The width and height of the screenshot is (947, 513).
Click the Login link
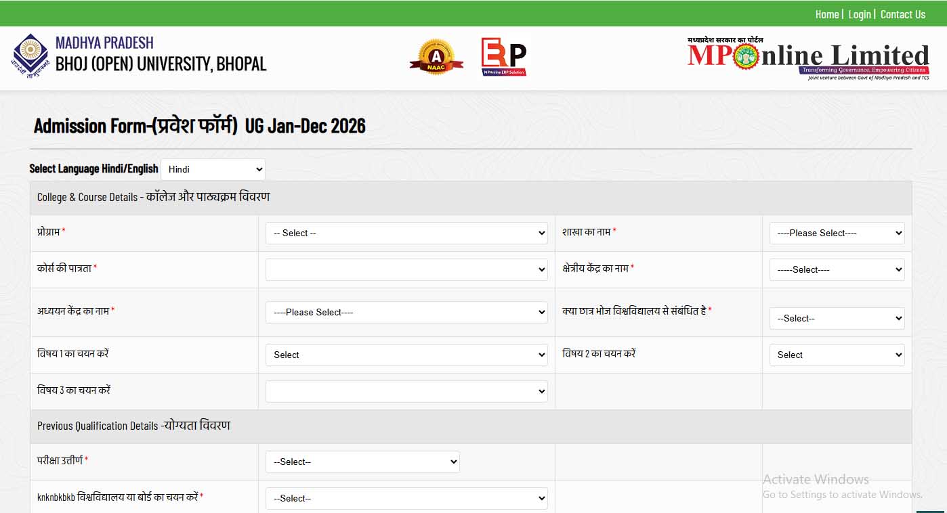pos(859,14)
